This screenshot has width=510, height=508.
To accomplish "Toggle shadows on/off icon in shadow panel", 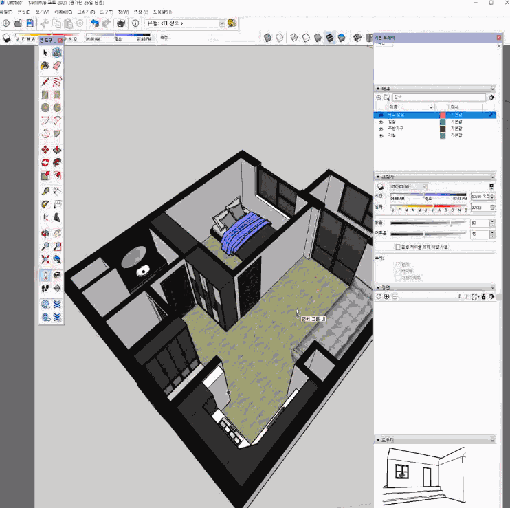I will tap(381, 187).
